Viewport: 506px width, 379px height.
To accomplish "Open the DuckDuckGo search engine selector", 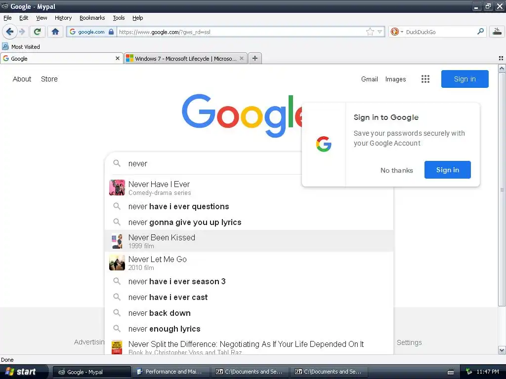I will [397, 32].
